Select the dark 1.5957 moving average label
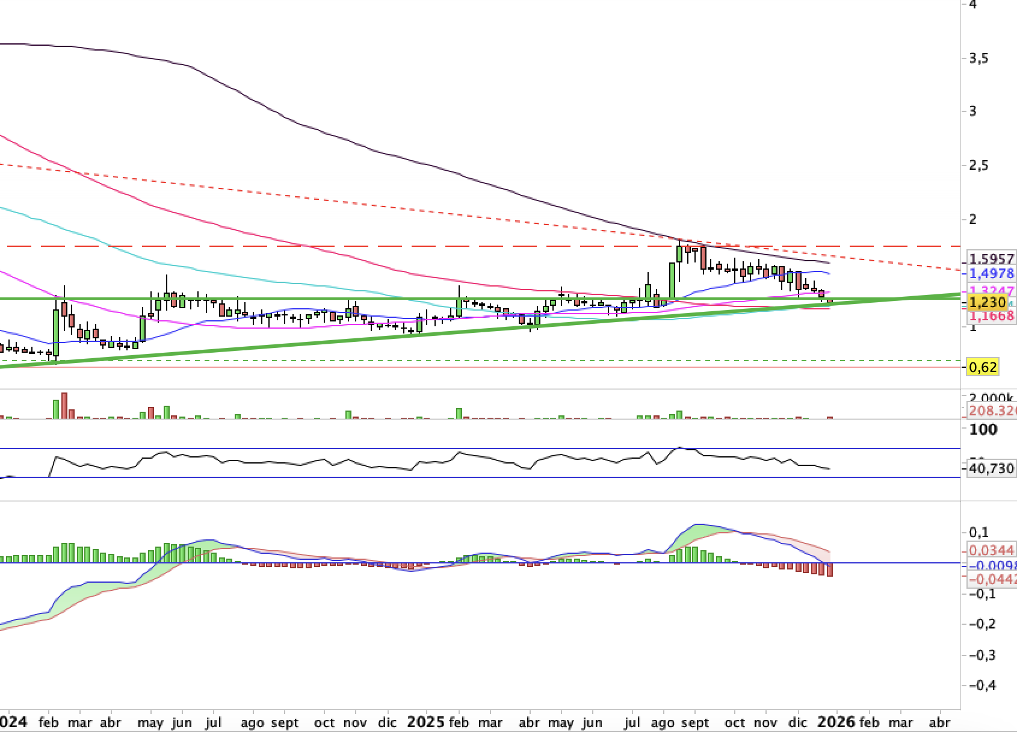The height and width of the screenshot is (732, 1017). pyautogui.click(x=991, y=259)
